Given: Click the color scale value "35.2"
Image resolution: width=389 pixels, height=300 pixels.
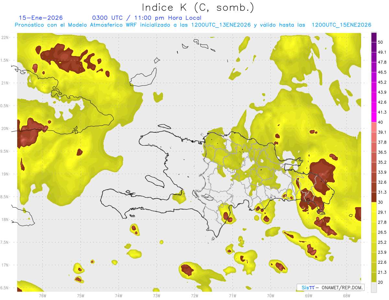Looking at the screenshot, I should point(382,162).
